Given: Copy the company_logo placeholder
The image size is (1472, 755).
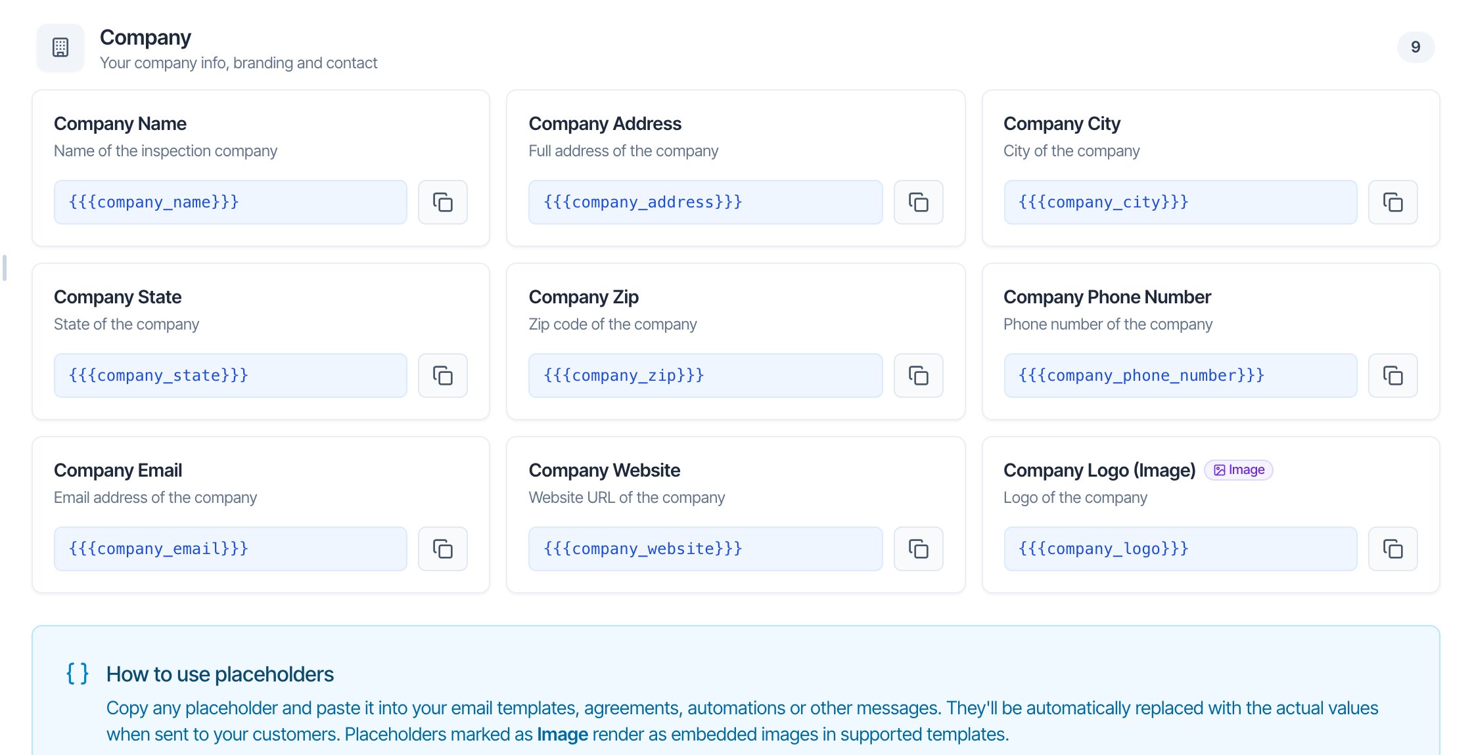Looking at the screenshot, I should tap(1392, 549).
